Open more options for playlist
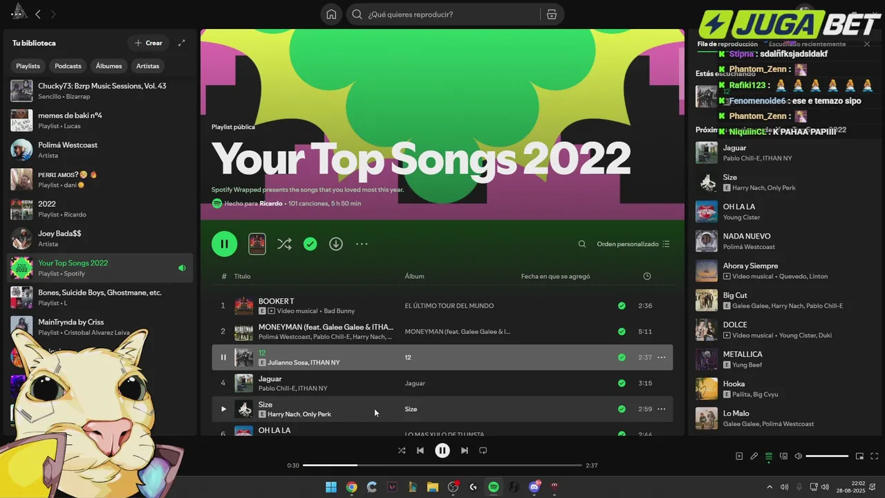The width and height of the screenshot is (885, 498). 362,243
